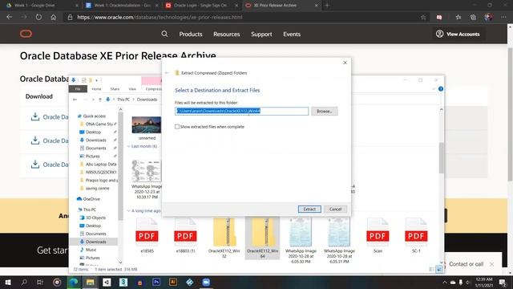Click the Up arrow in File Explorer navigation

[x=100, y=100]
